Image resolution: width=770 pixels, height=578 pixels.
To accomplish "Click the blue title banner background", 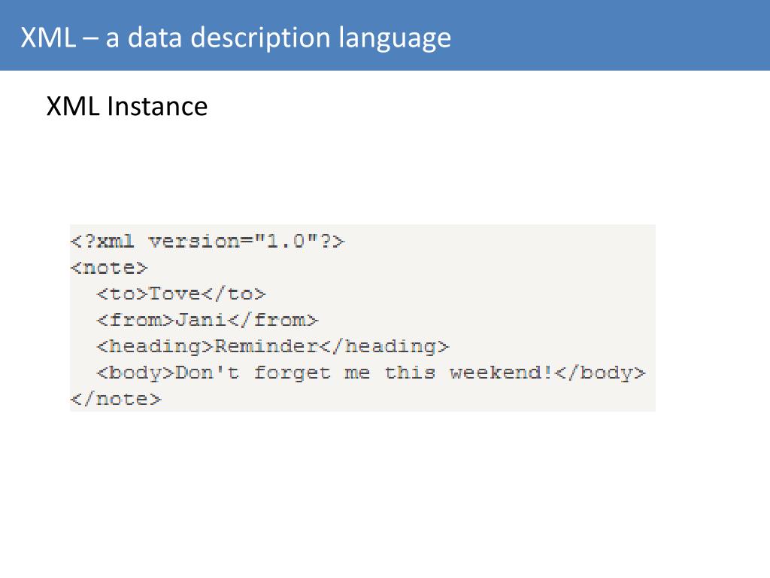I will tap(609, 35).
